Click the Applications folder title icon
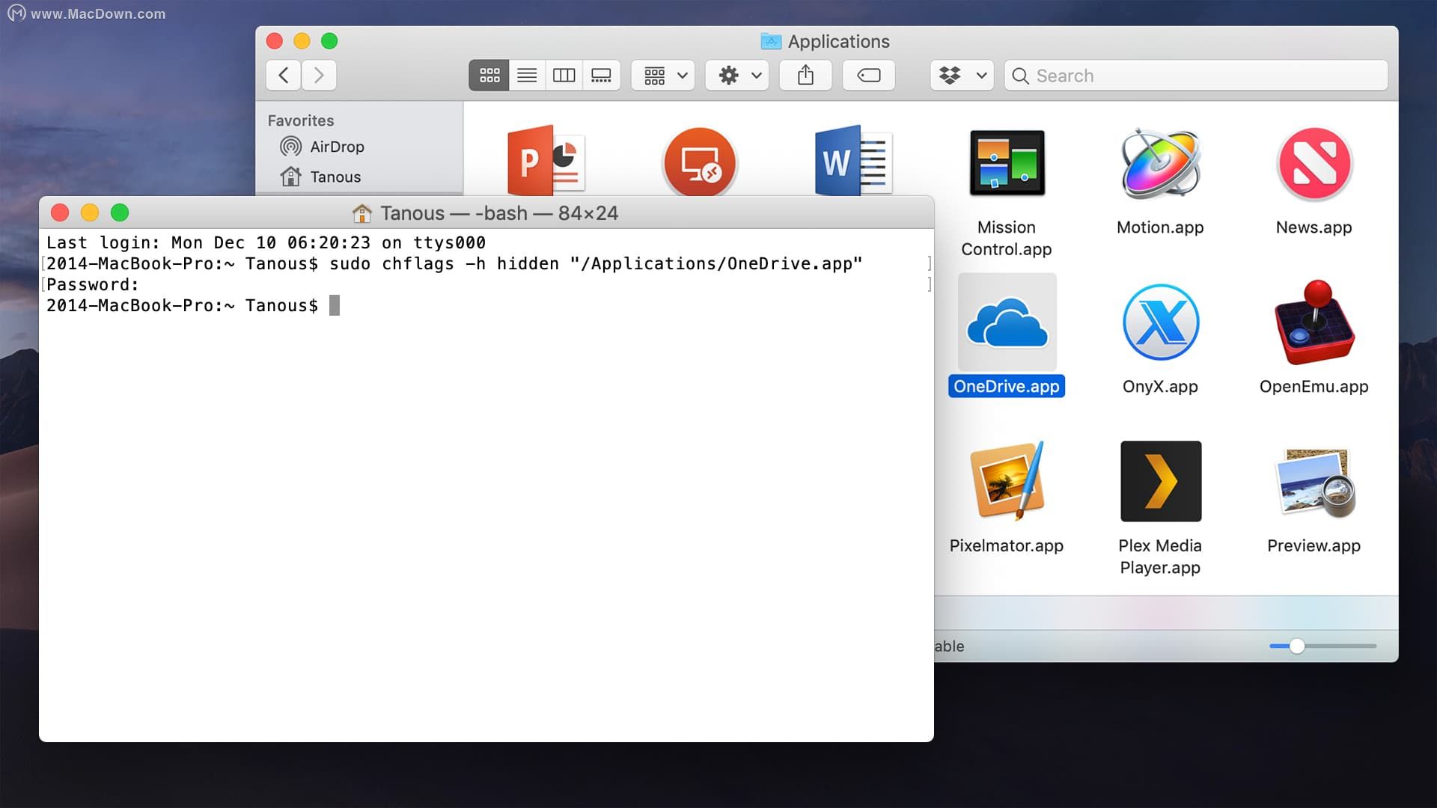The height and width of the screenshot is (808, 1437). pos(771,41)
